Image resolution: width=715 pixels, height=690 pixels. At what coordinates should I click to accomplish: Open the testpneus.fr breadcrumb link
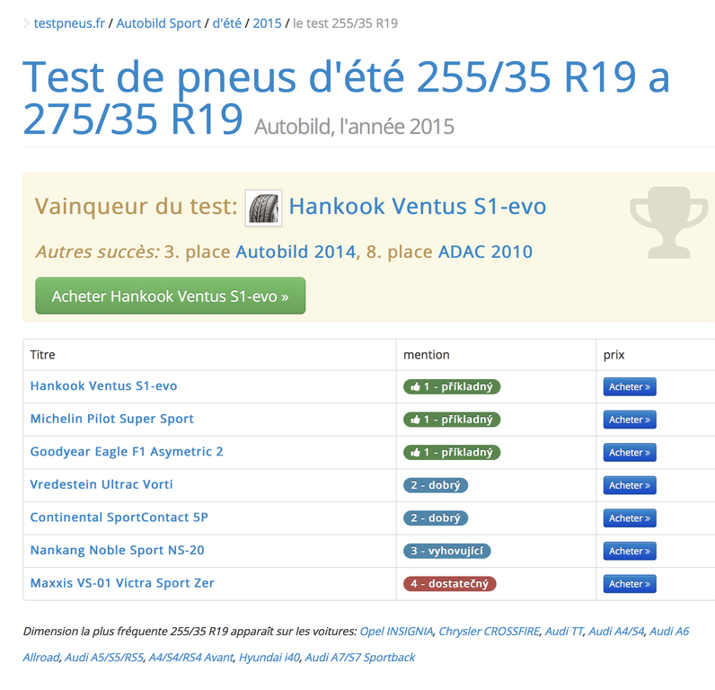click(70, 23)
